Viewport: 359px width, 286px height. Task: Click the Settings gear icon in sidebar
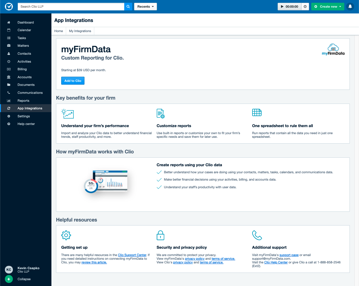click(9, 116)
